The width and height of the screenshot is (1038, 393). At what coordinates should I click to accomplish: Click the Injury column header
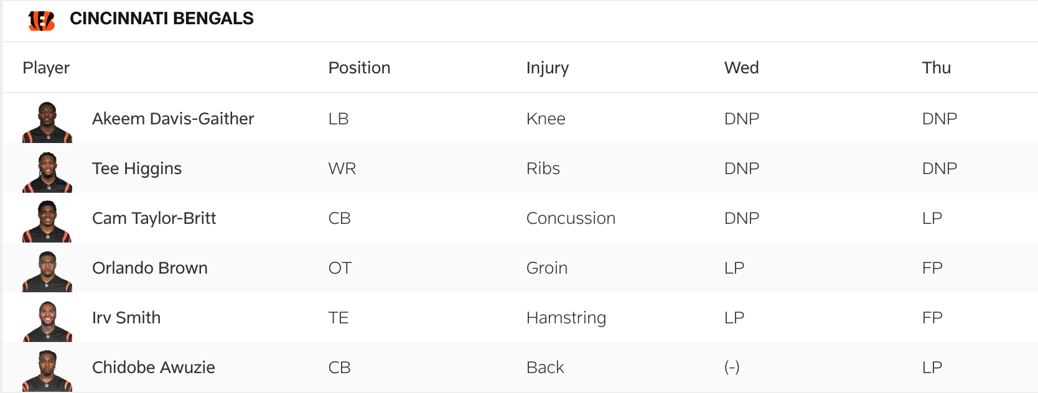coord(548,68)
